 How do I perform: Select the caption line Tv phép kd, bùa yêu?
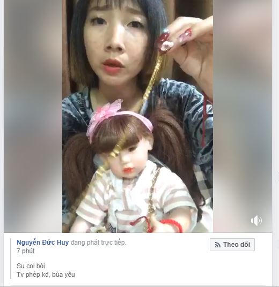point(46,275)
